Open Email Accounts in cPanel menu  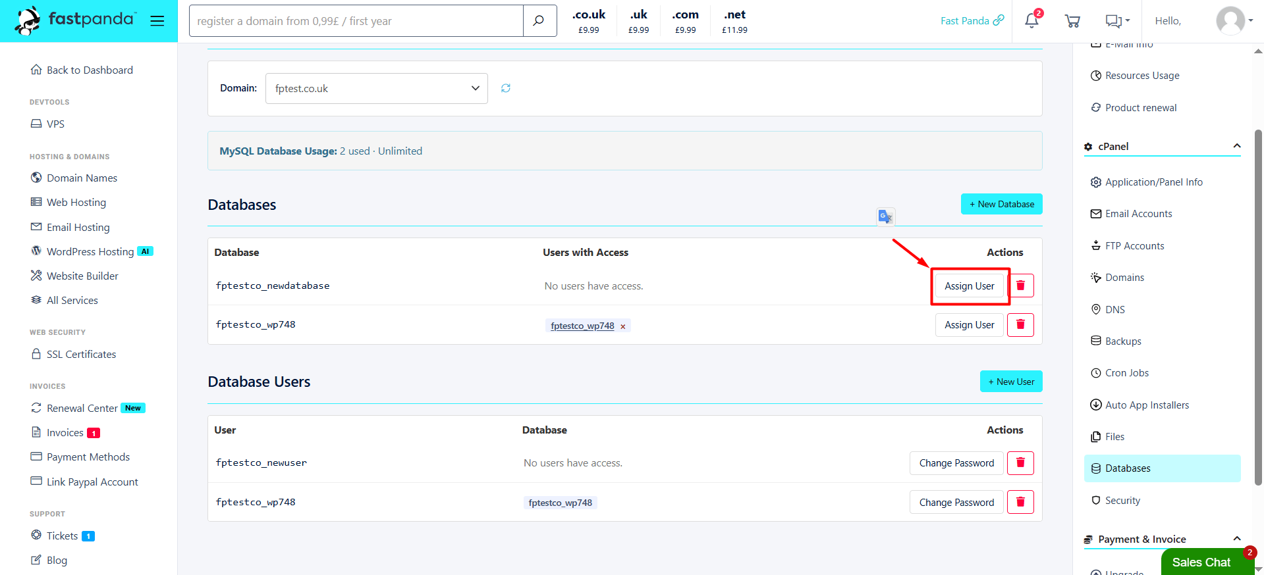pyautogui.click(x=1131, y=214)
